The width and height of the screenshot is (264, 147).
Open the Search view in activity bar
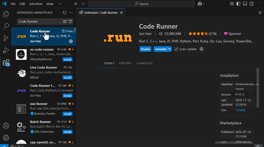point(6,26)
